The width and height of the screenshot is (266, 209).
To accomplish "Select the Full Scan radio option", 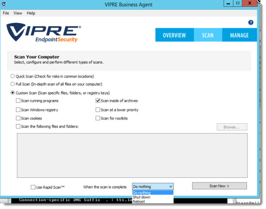I will pyautogui.click(x=12, y=84).
